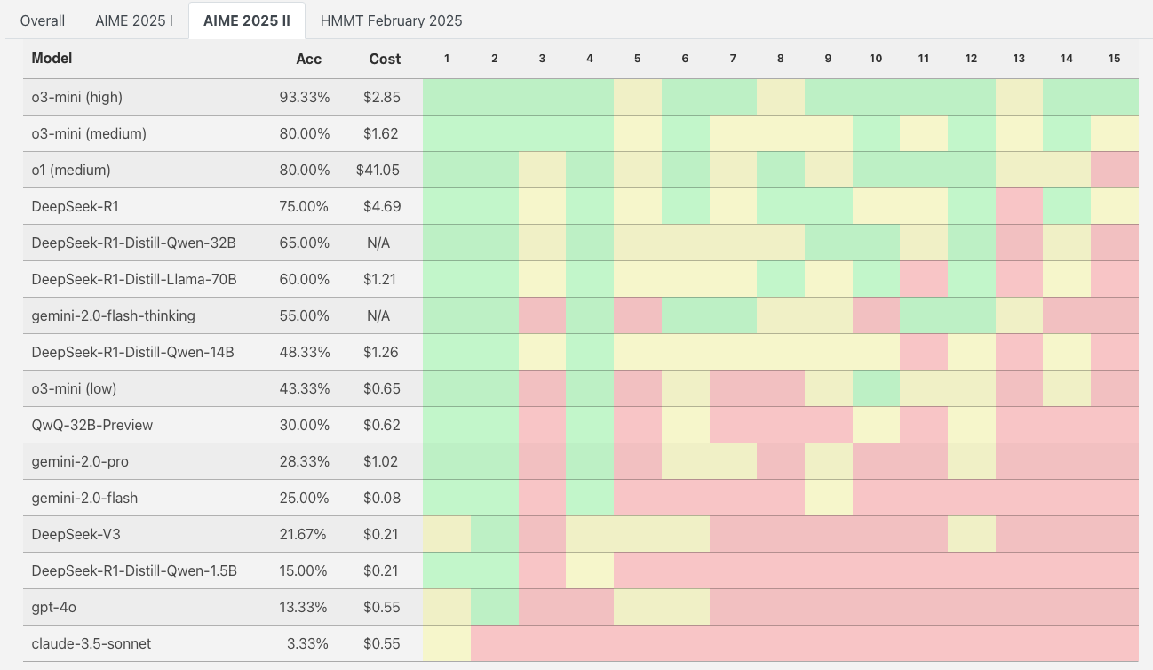Screen dimensions: 1153x670
Task: Click the problem 8 column header
Action: click(x=781, y=59)
